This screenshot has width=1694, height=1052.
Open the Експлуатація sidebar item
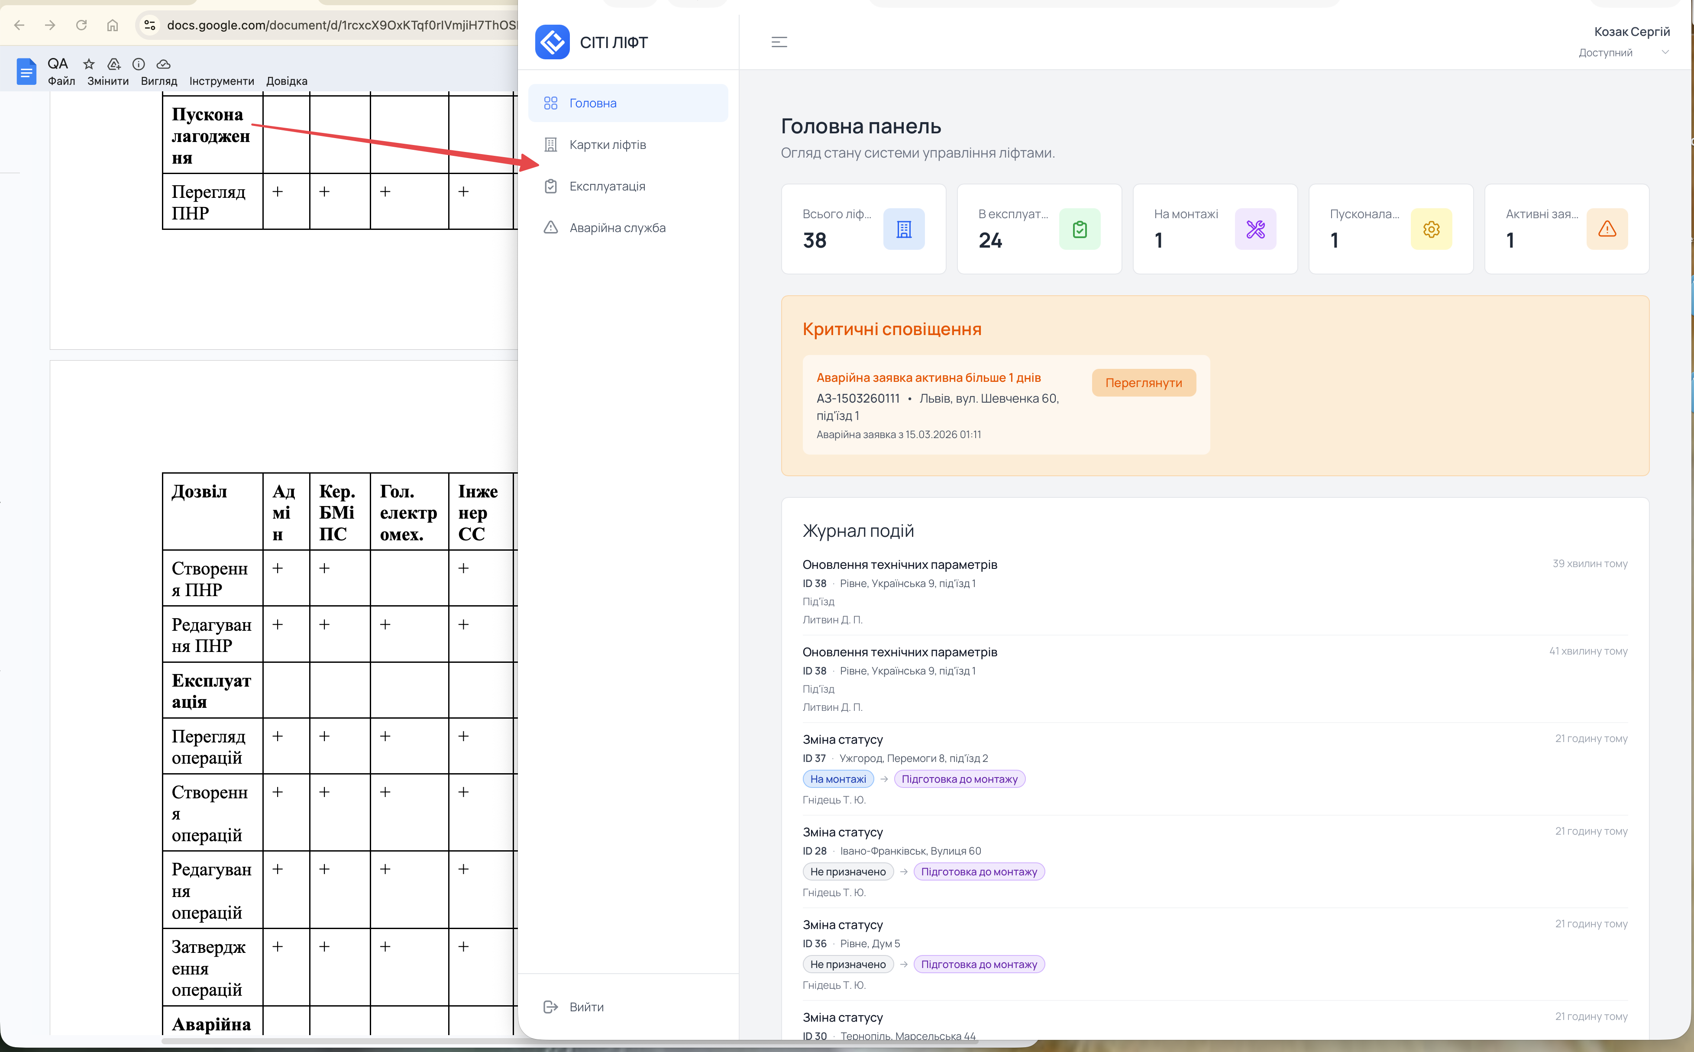point(607,186)
